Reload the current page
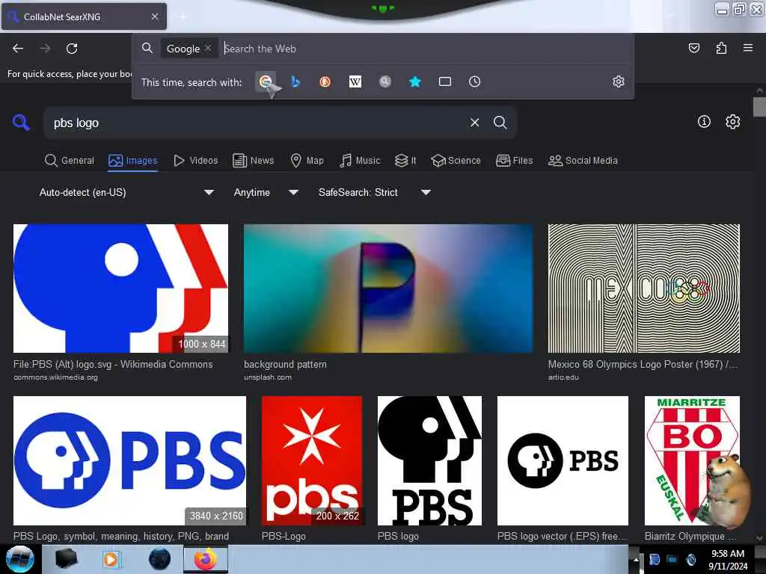 [72, 49]
